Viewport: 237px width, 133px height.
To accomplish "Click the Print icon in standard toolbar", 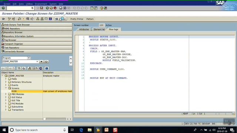I will 61,8.
